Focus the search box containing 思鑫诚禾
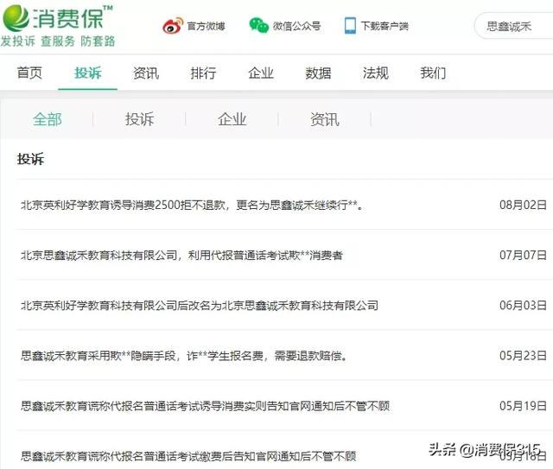Screen dimensions: 553x469 pyautogui.click(x=513, y=26)
